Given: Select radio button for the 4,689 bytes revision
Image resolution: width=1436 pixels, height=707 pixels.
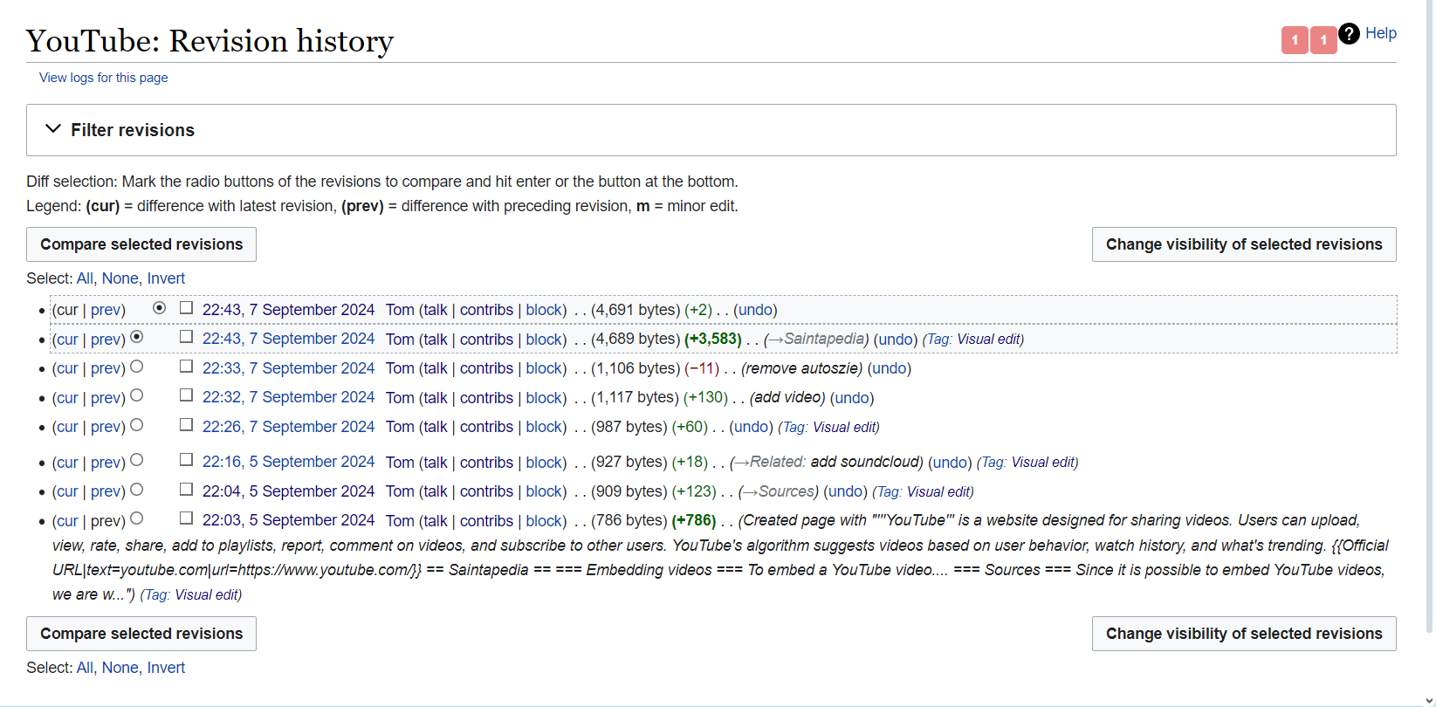Looking at the screenshot, I should click(x=137, y=337).
